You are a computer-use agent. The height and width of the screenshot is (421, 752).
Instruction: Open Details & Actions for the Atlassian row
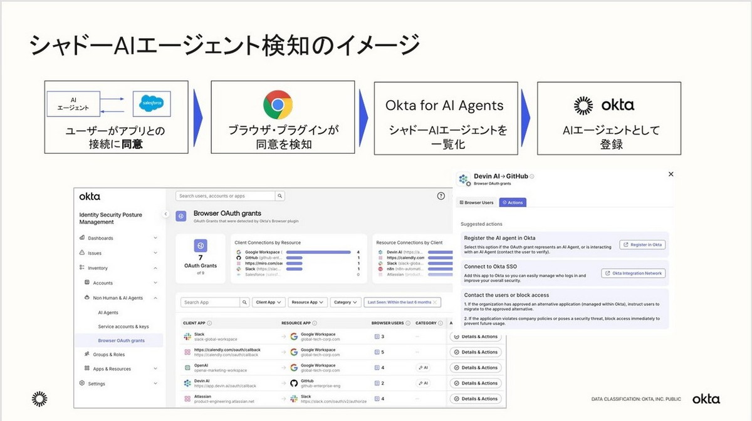pyautogui.click(x=476, y=398)
